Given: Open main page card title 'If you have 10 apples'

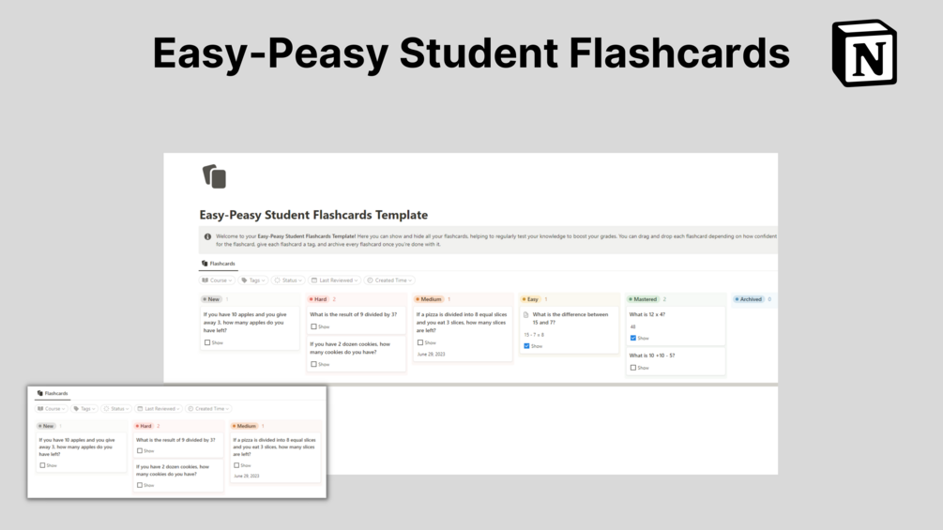Looking at the screenshot, I should coord(245,322).
